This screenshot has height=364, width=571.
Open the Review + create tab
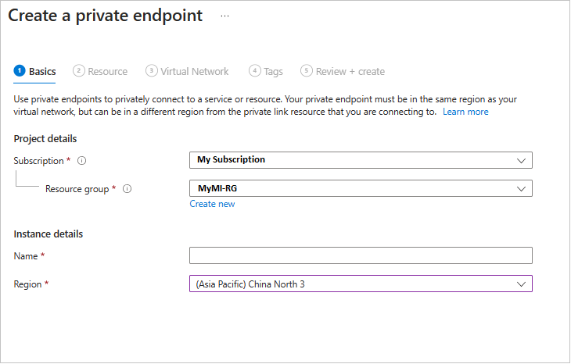[350, 72]
